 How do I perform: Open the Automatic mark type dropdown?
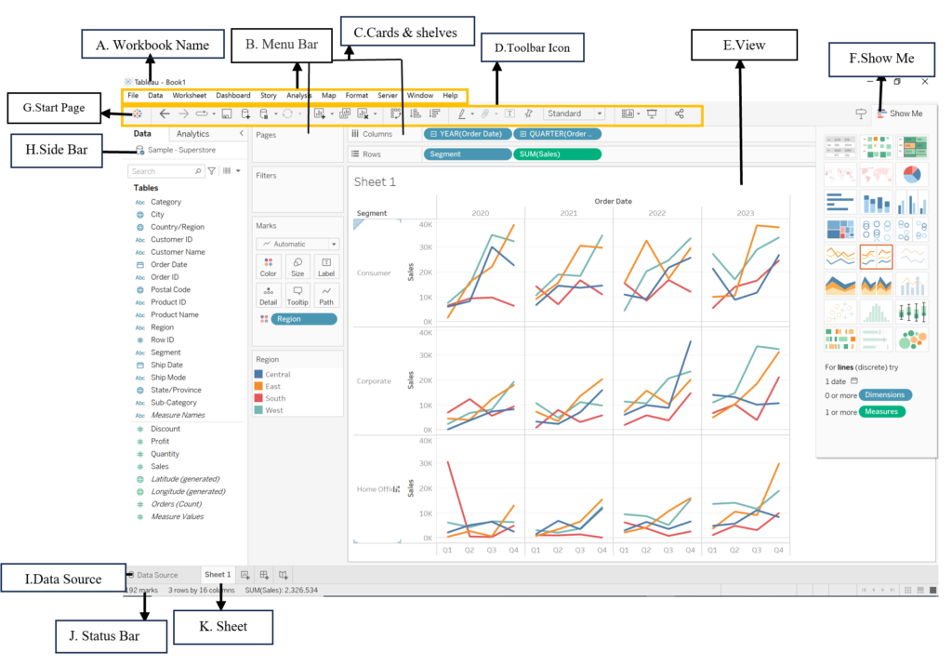click(x=297, y=244)
